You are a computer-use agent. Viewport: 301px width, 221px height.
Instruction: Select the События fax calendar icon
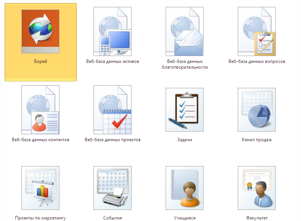pyautogui.click(x=112, y=188)
